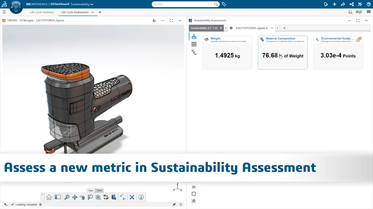Click the database cylinder icon in toolbar
Viewport: 373px width, 209px height.
[114, 197]
